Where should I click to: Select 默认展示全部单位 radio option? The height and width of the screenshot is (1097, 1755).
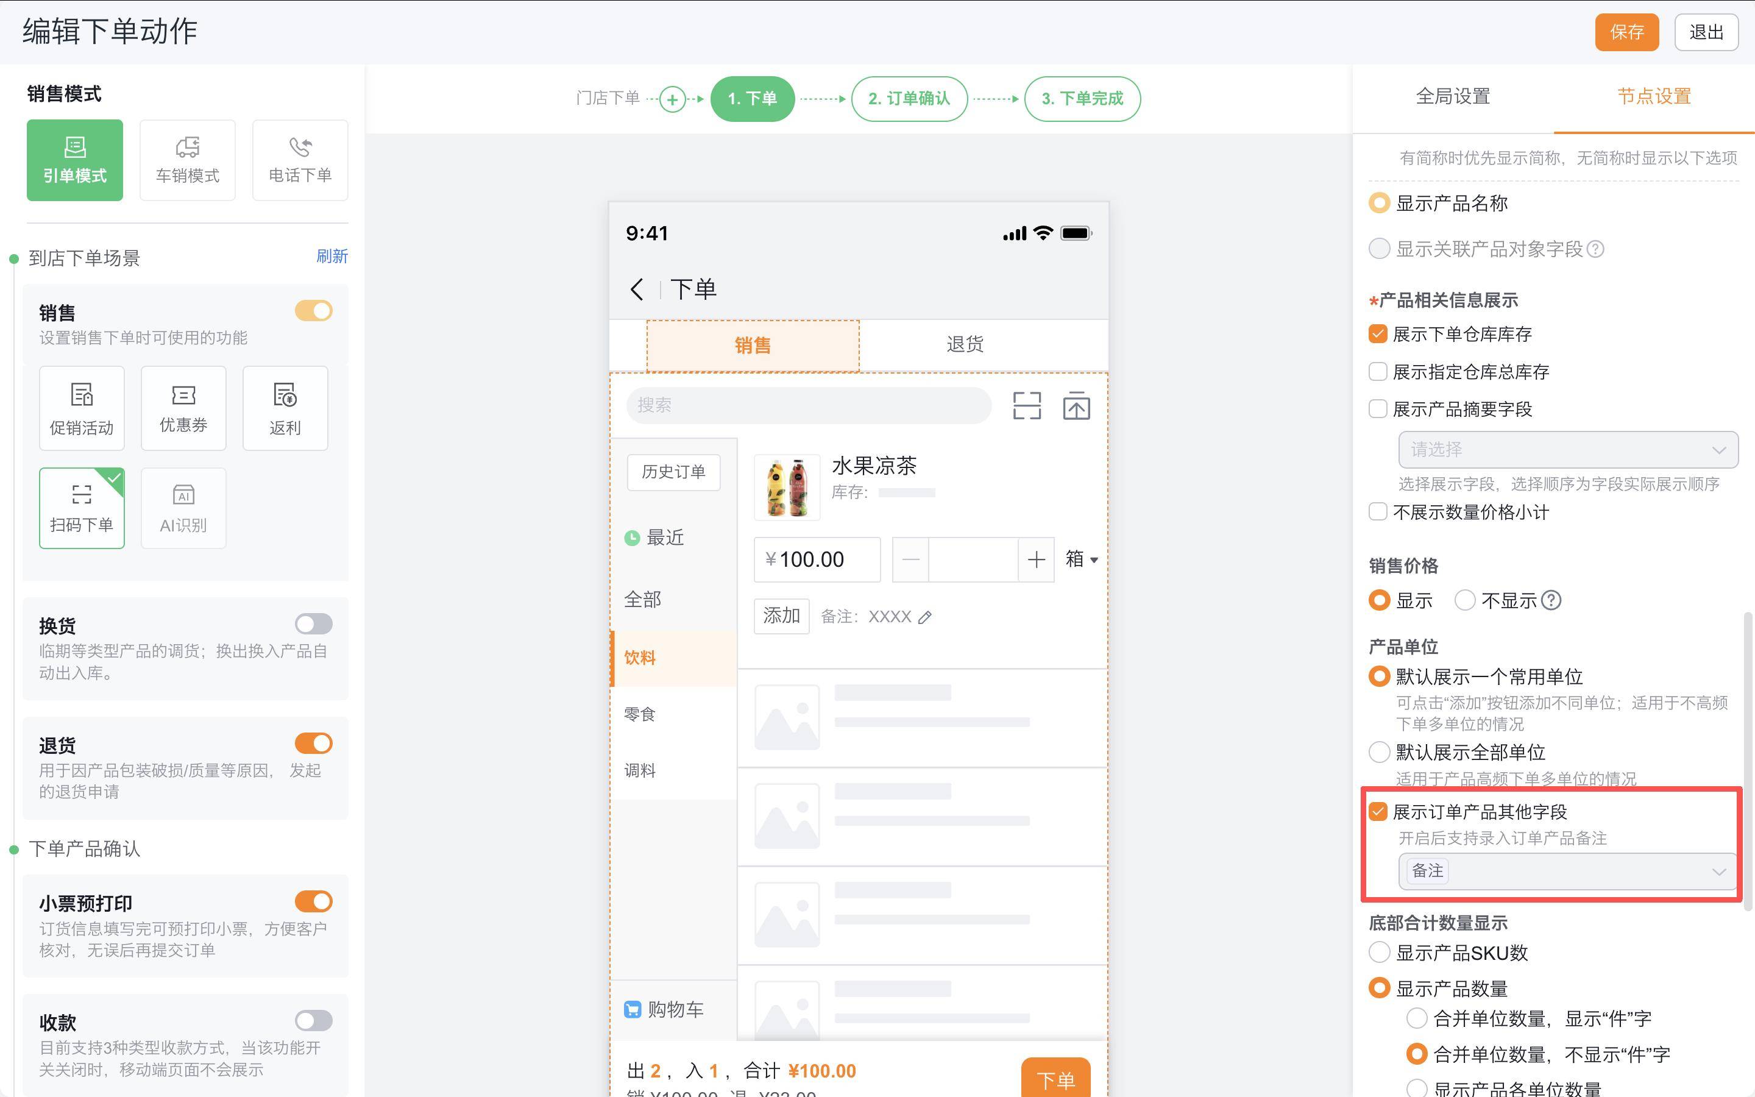click(x=1378, y=753)
